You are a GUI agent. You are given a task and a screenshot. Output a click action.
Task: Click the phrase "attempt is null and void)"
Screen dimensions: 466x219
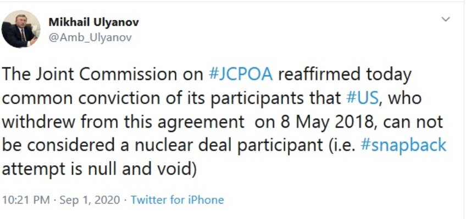click(x=99, y=170)
